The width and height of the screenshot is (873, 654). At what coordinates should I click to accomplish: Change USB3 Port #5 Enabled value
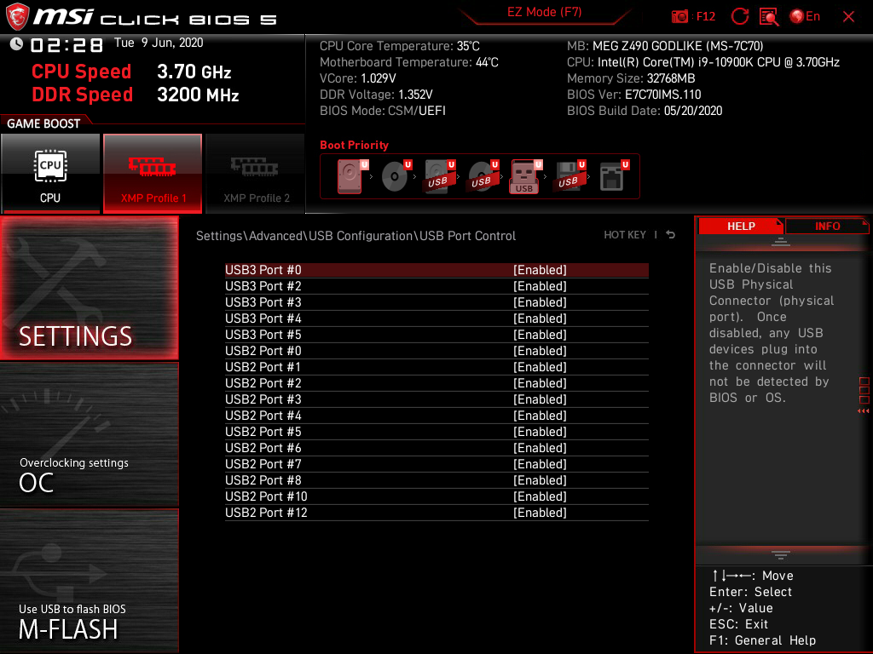(x=540, y=334)
